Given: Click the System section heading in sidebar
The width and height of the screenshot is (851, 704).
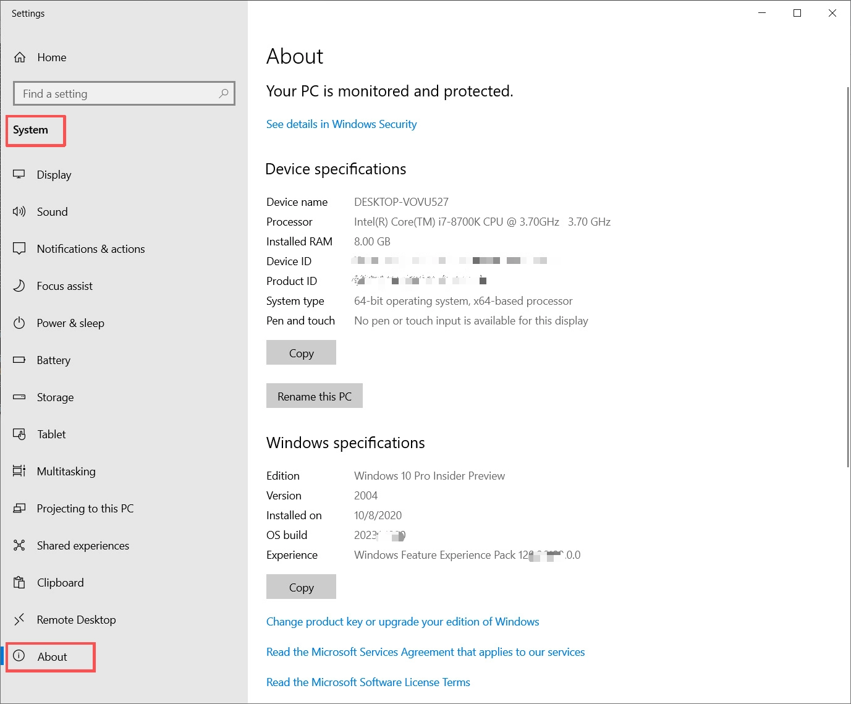Looking at the screenshot, I should point(30,130).
